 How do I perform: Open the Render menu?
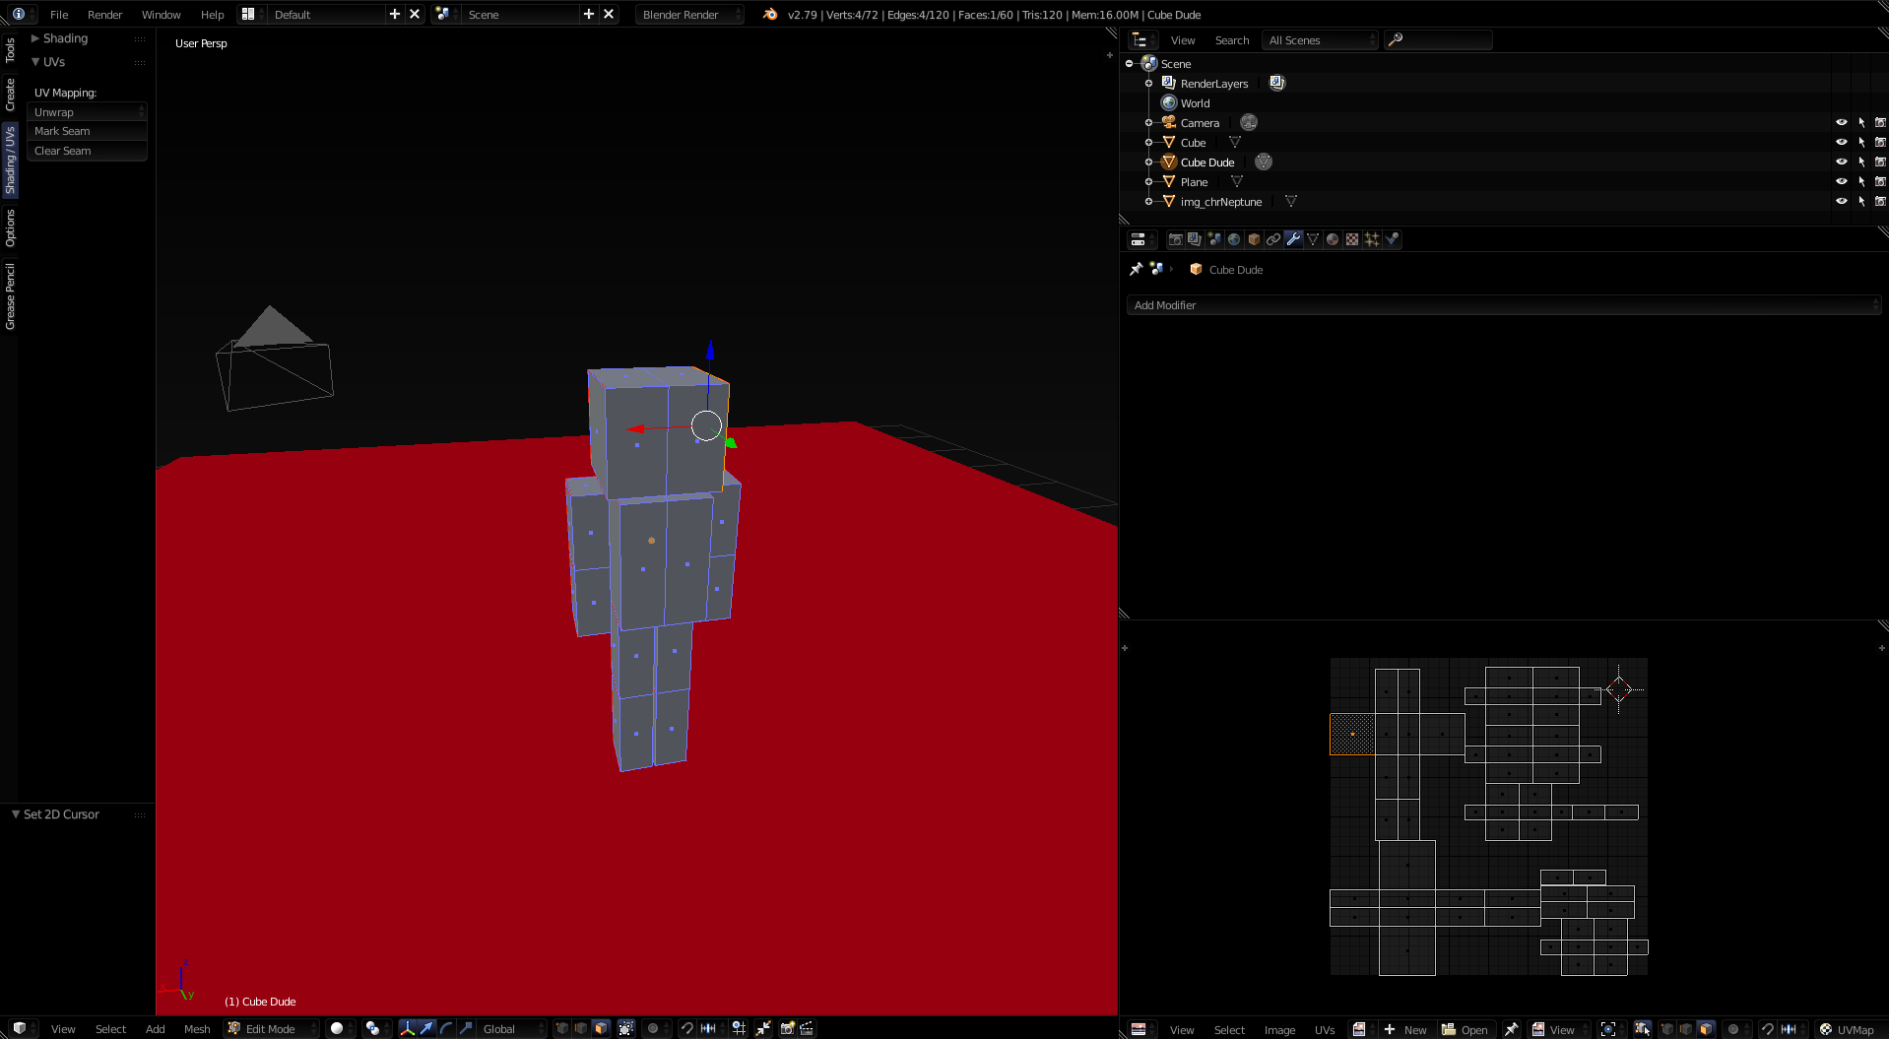104,14
